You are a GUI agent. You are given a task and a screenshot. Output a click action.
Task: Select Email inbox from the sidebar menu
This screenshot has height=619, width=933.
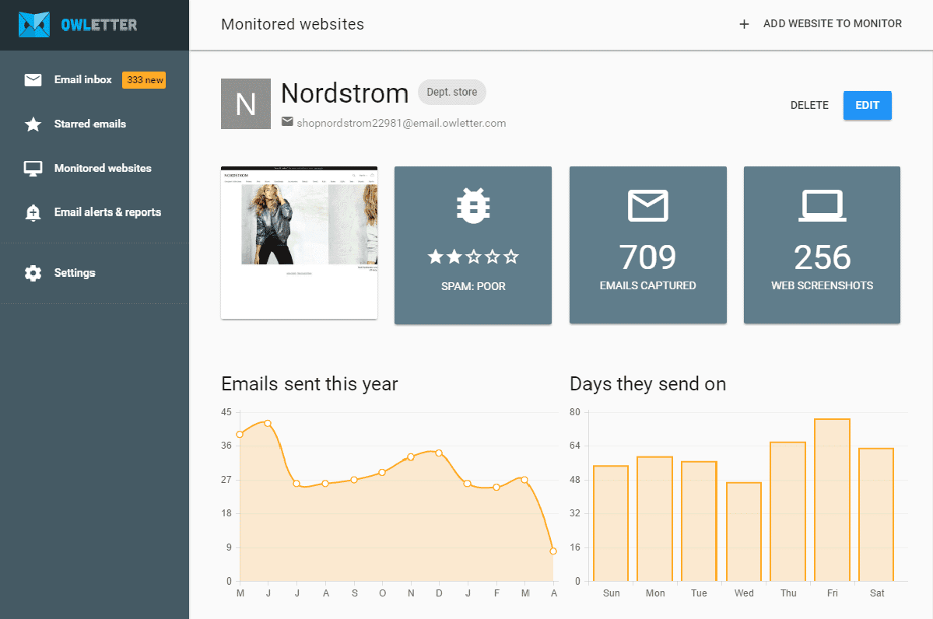[x=82, y=79]
